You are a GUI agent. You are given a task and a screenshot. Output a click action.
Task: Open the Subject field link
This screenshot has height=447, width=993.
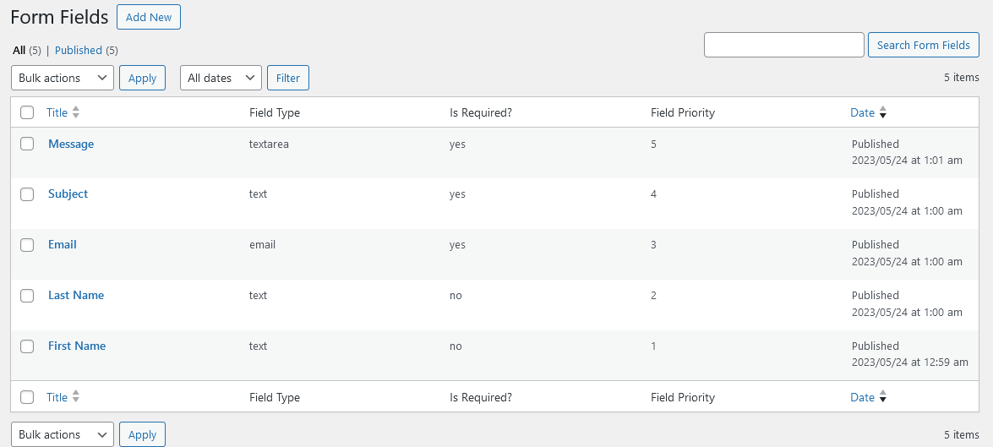click(x=68, y=194)
